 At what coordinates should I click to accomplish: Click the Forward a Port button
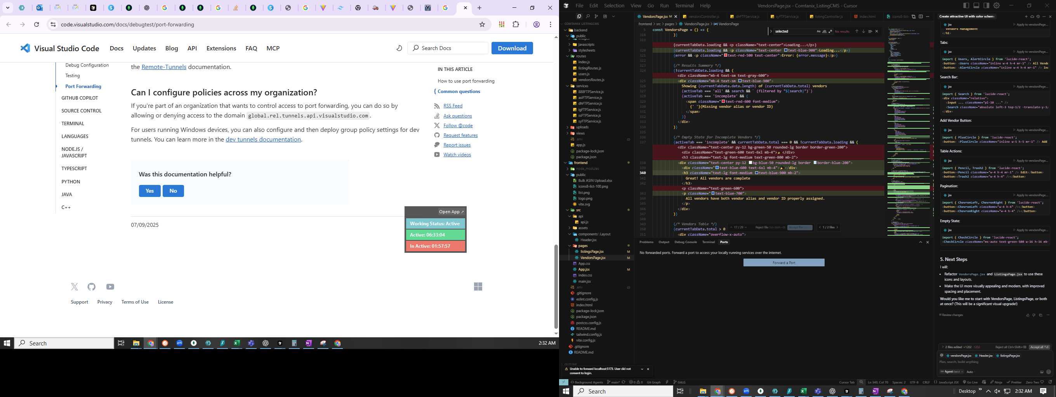[x=784, y=263]
